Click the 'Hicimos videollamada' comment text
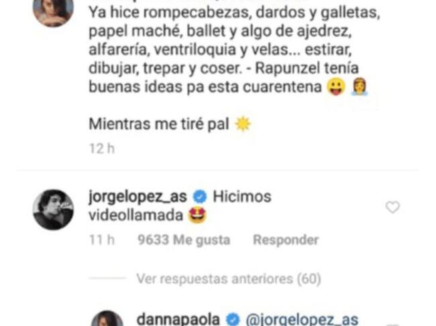 (x=180, y=206)
